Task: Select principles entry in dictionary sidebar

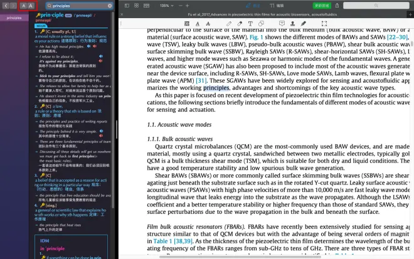Action: click(14, 18)
